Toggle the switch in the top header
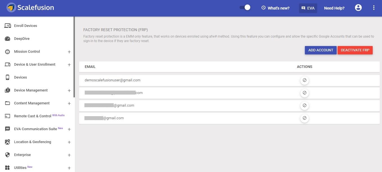The image size is (382, 172). (x=245, y=8)
